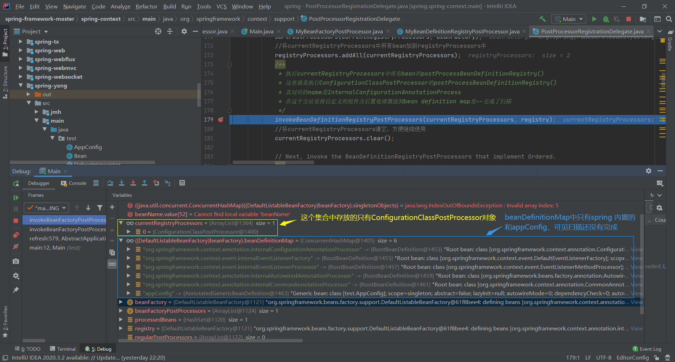Click the Get Thread Dump camera icon
This screenshot has height=362, width=675.
[16, 261]
